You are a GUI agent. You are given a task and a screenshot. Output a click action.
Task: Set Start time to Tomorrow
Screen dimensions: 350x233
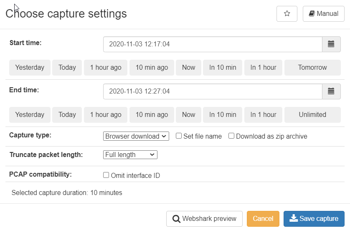pyautogui.click(x=312, y=67)
